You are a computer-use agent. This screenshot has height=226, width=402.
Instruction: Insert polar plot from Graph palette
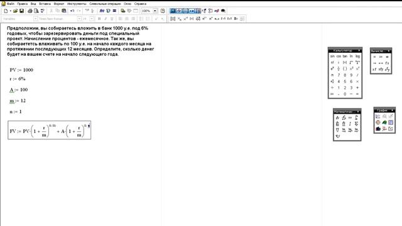pyautogui.click(x=378, y=122)
